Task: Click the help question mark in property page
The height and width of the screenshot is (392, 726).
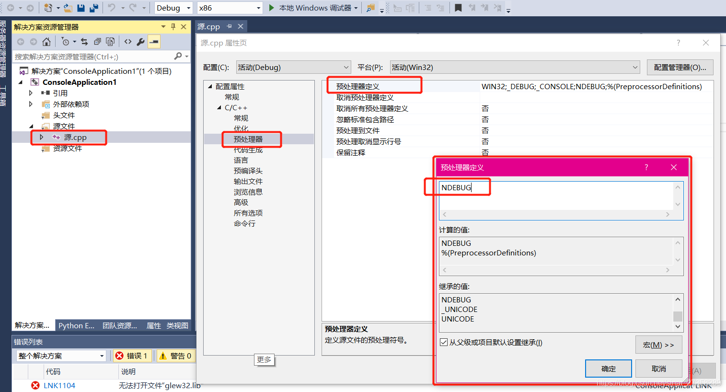Action: coord(678,43)
